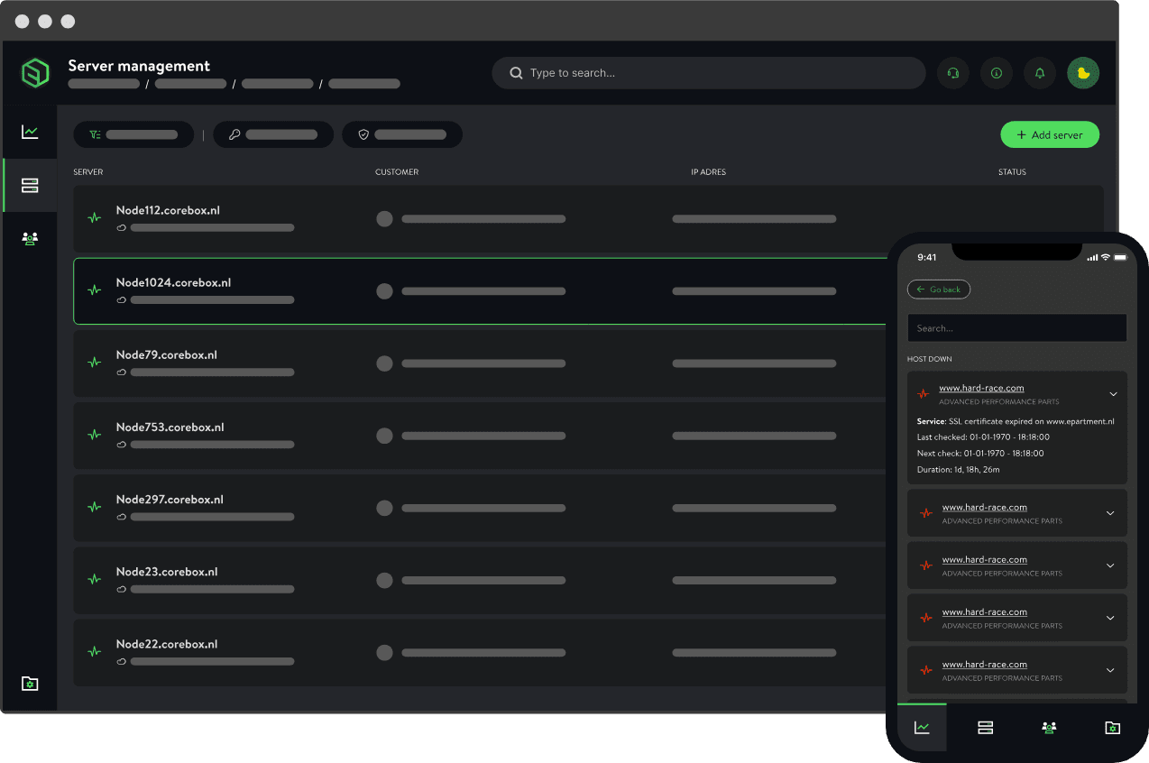Expand the second hard-race.com host down entry
Image resolution: width=1149 pixels, height=763 pixels.
[1113, 512]
